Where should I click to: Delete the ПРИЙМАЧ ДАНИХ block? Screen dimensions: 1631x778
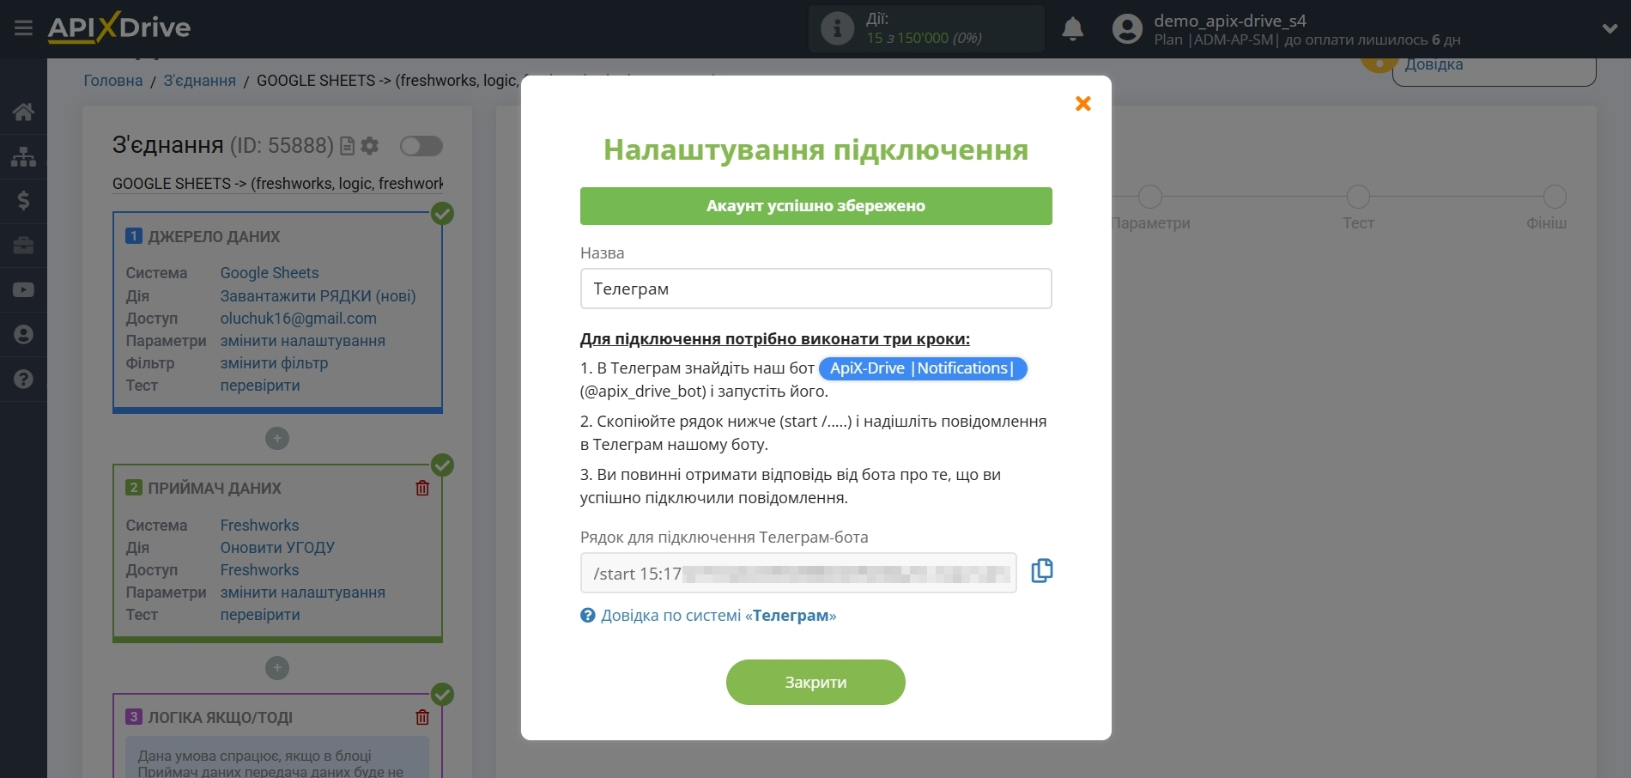422,489
